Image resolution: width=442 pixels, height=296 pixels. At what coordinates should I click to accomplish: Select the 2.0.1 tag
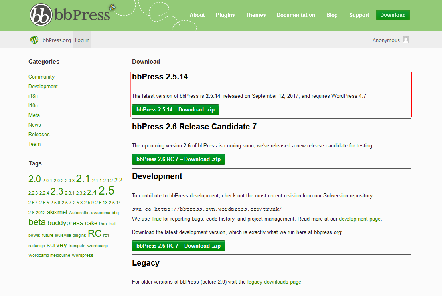[47, 181]
